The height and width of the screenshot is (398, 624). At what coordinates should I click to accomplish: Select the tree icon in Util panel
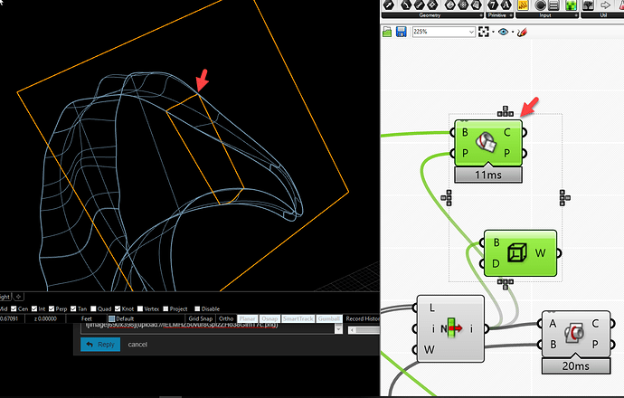(x=588, y=5)
